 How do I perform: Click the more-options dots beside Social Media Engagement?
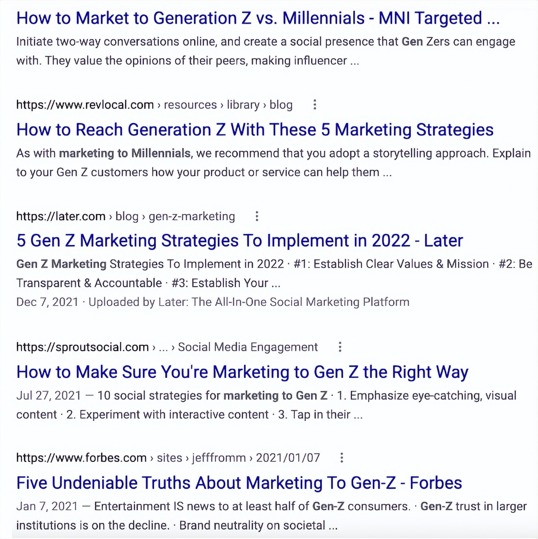pyautogui.click(x=340, y=347)
